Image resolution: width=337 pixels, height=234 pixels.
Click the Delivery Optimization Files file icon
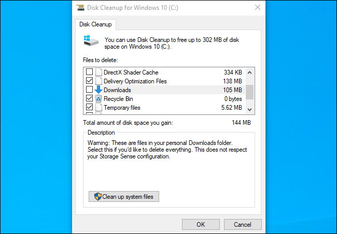(99, 81)
